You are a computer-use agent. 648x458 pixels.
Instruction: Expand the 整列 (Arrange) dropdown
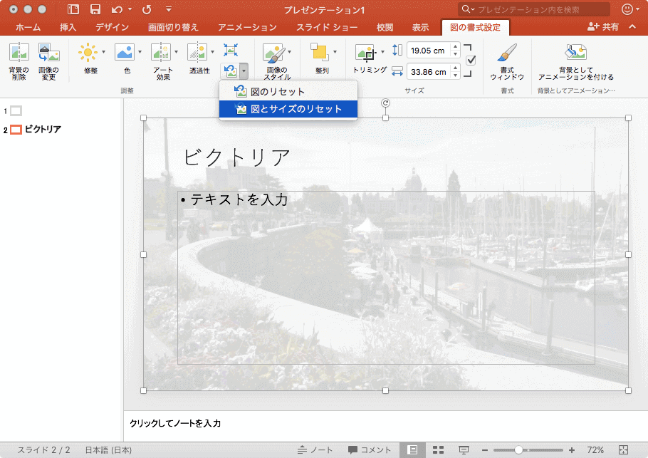tap(335, 52)
